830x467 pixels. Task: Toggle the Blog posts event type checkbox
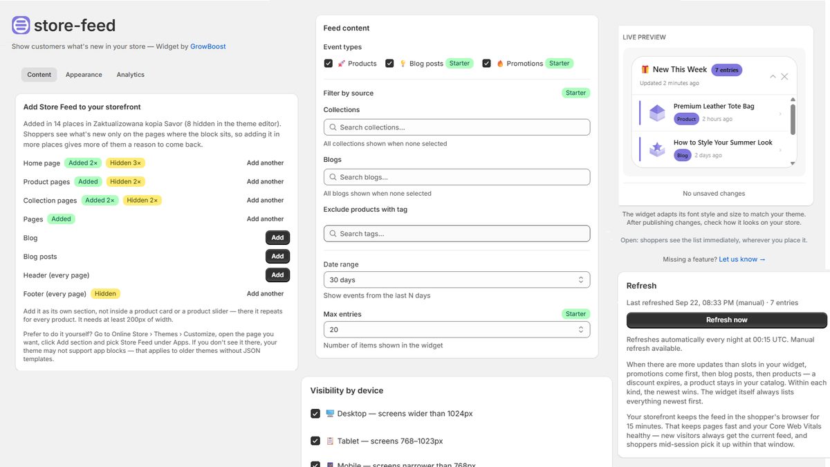pyautogui.click(x=389, y=64)
